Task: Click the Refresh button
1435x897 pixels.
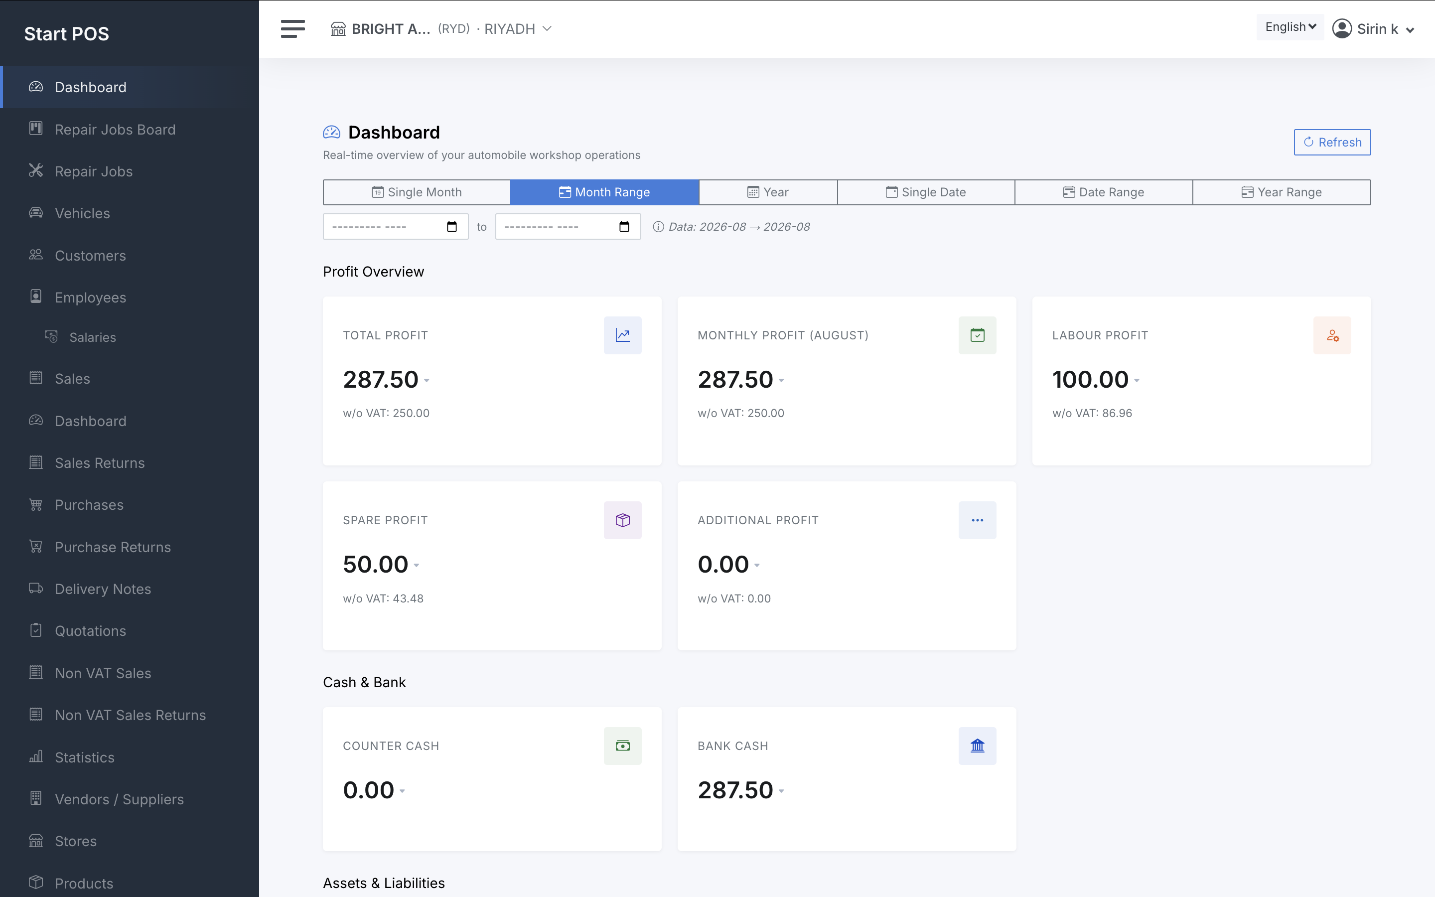Action: pos(1332,143)
